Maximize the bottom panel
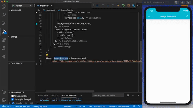 tap(133, 95)
